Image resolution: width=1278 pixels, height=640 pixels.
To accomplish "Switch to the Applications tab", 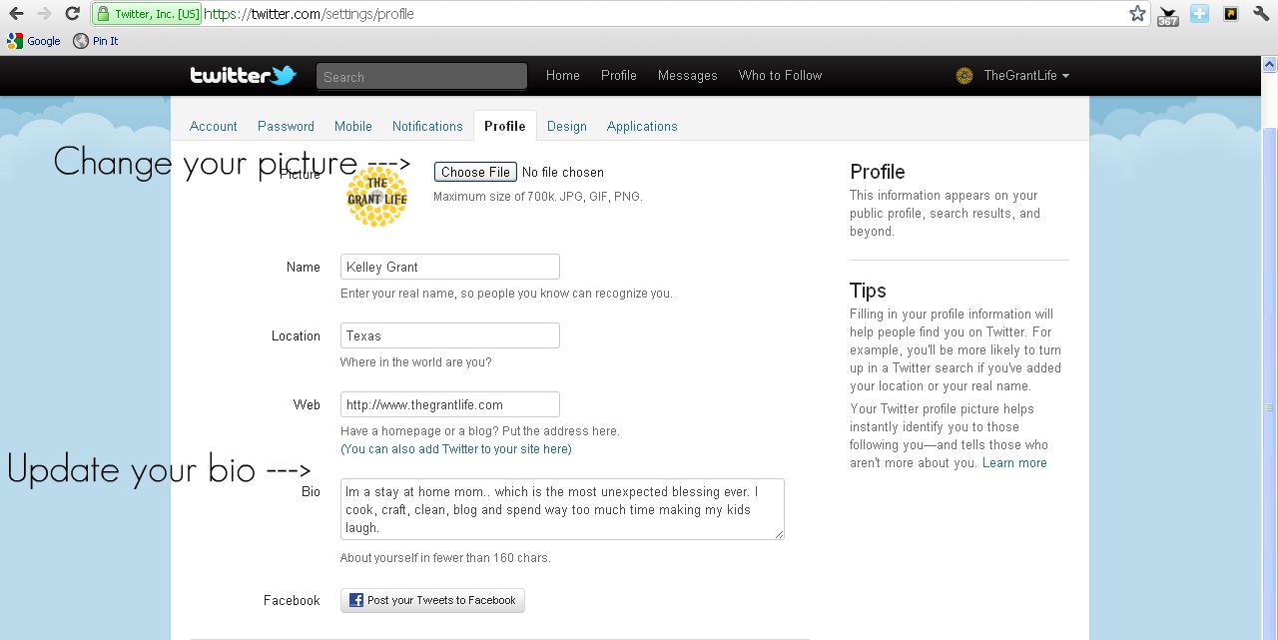I will (642, 127).
